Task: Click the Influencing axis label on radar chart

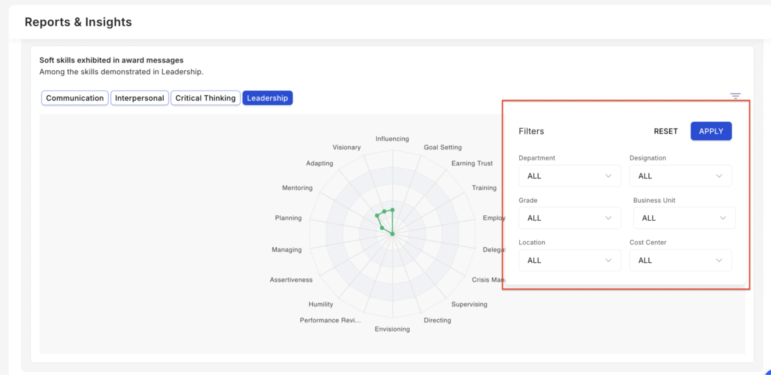Action: point(392,139)
